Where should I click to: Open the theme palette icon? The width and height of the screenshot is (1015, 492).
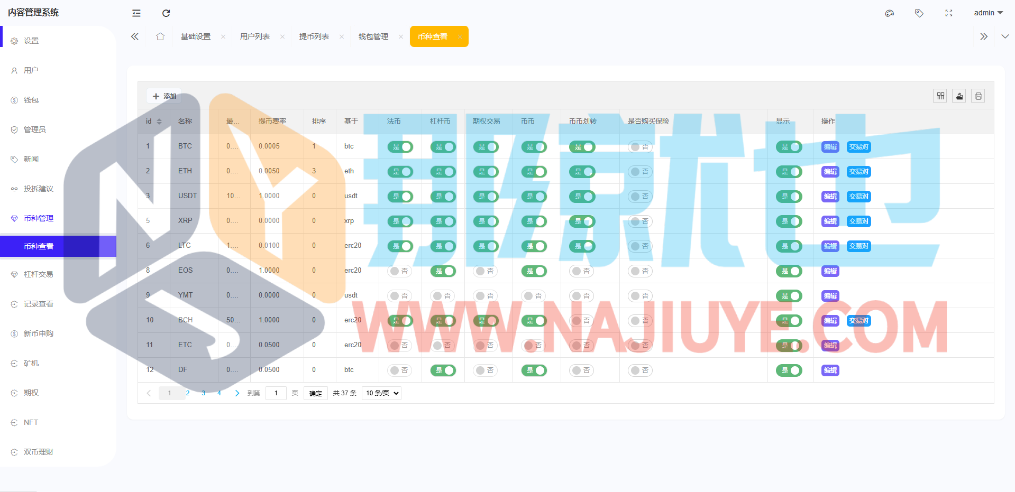pyautogui.click(x=890, y=13)
